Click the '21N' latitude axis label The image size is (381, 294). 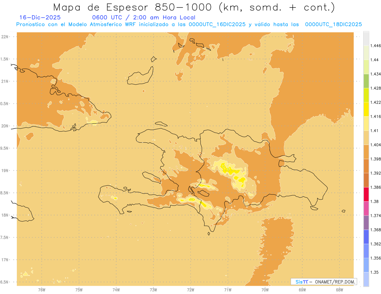point(5,81)
